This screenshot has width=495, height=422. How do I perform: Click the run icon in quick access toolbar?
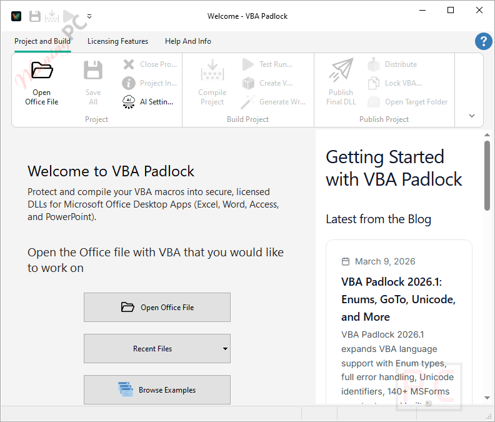pyautogui.click(x=69, y=16)
